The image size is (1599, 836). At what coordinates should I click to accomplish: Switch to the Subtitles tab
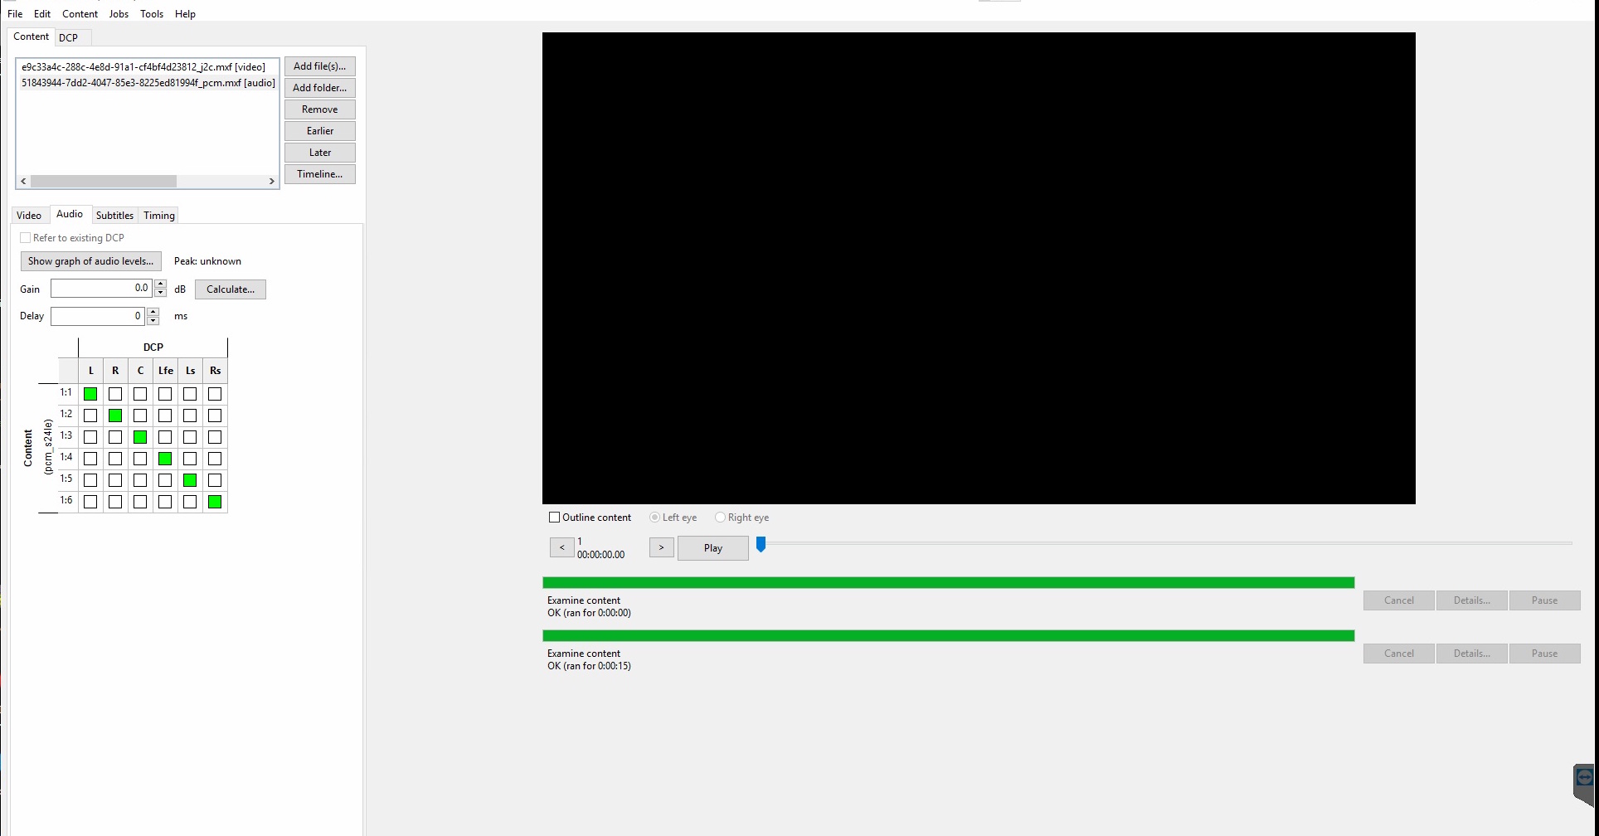pos(114,216)
